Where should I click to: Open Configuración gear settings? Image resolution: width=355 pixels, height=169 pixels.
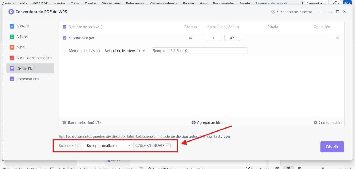[315, 122]
